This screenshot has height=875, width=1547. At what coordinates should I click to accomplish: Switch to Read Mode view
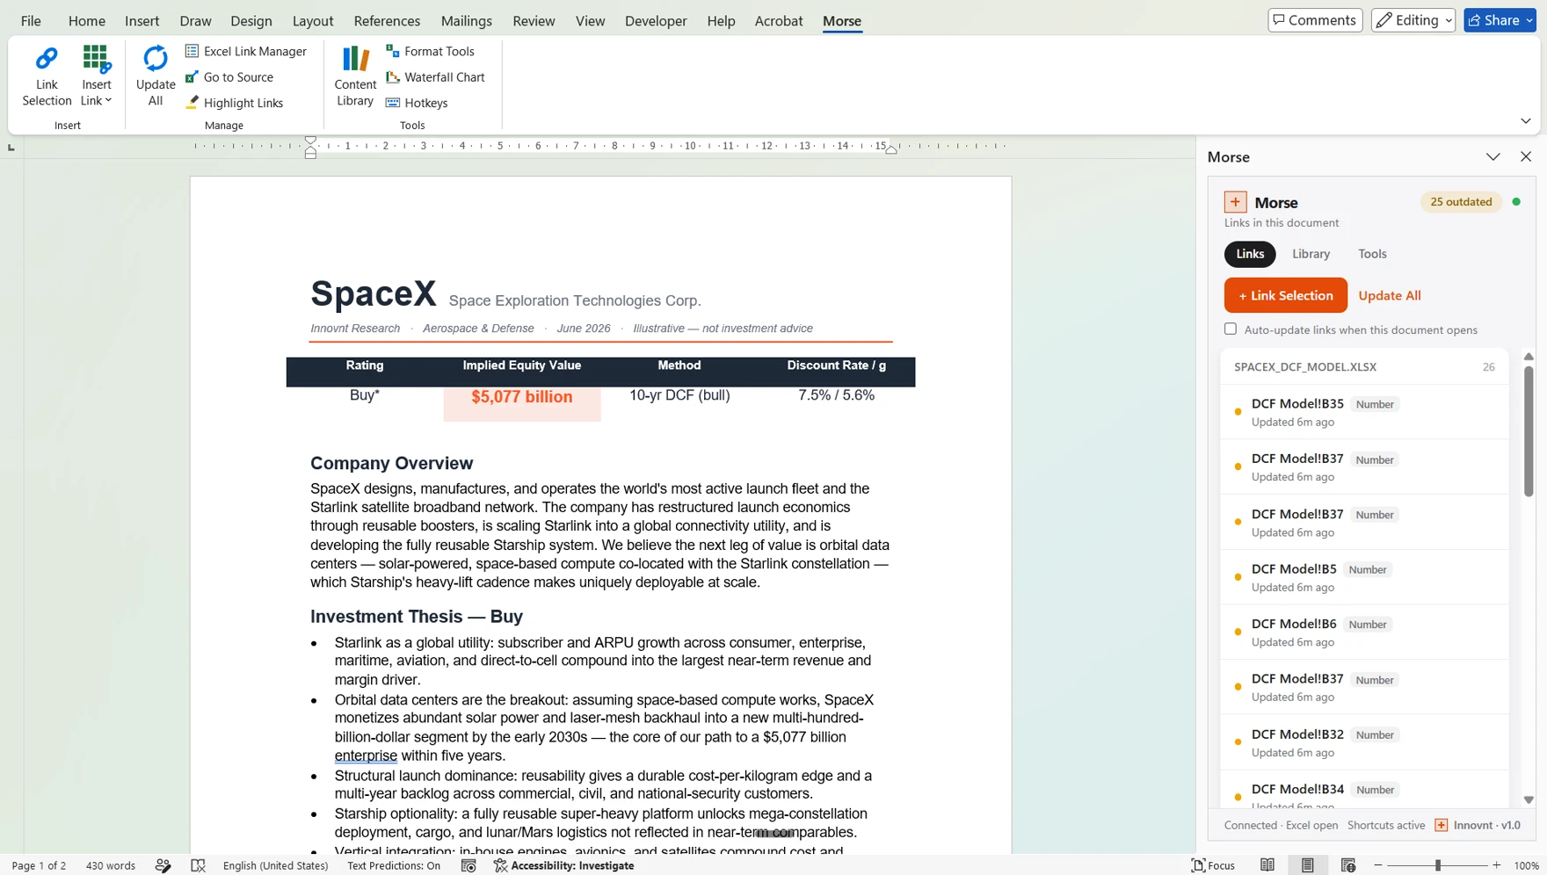(1267, 865)
